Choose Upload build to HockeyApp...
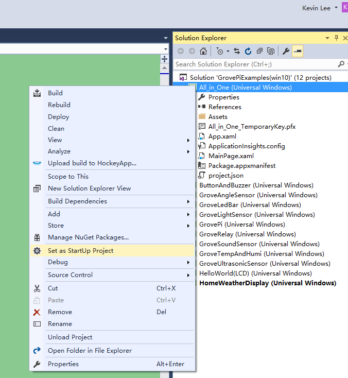348x378 pixels. (x=112, y=163)
